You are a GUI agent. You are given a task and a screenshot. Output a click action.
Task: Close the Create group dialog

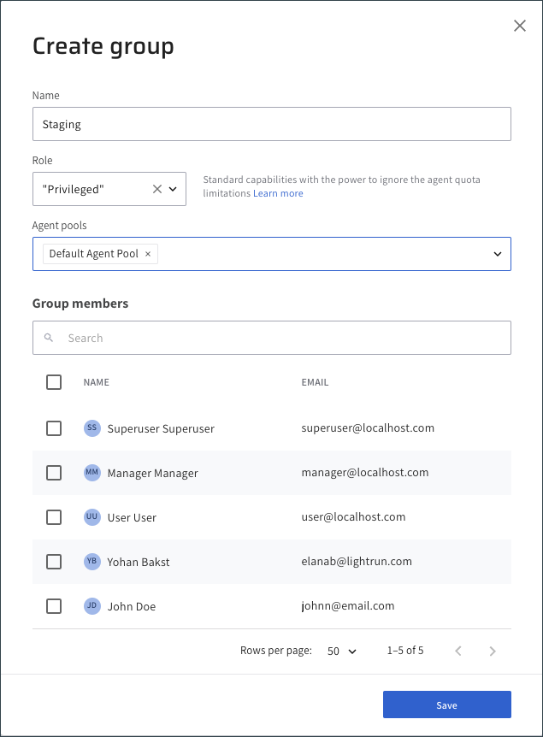click(519, 26)
